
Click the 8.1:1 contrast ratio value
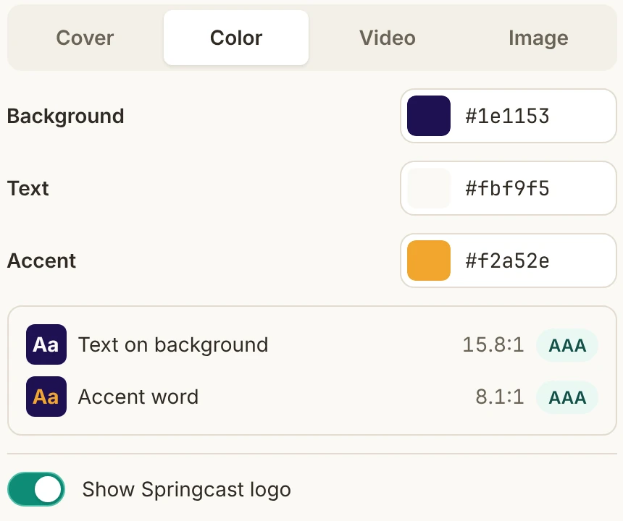500,397
